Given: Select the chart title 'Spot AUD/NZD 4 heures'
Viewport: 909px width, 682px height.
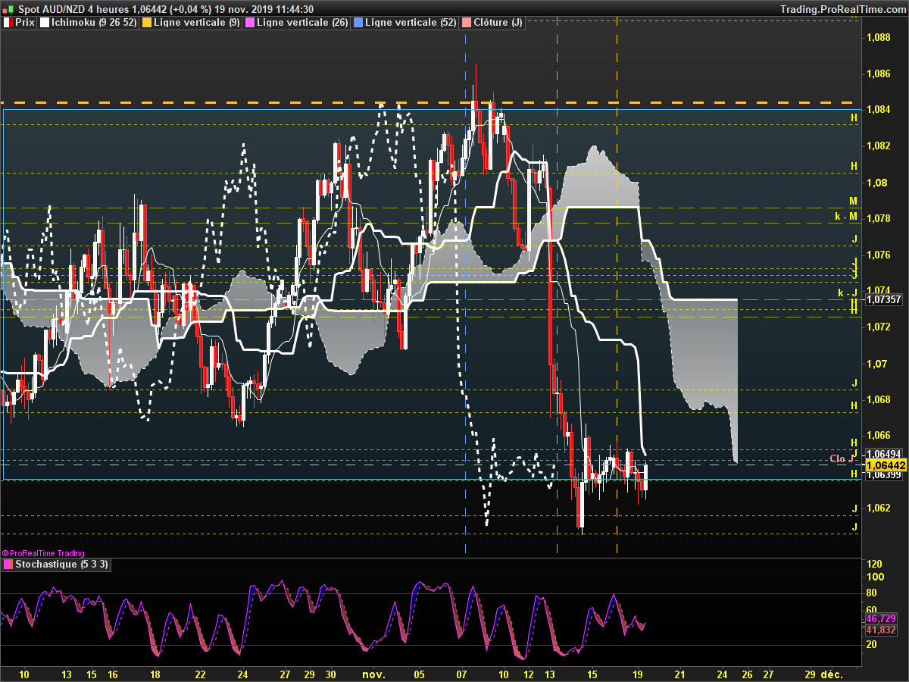Looking at the screenshot, I should point(73,8).
